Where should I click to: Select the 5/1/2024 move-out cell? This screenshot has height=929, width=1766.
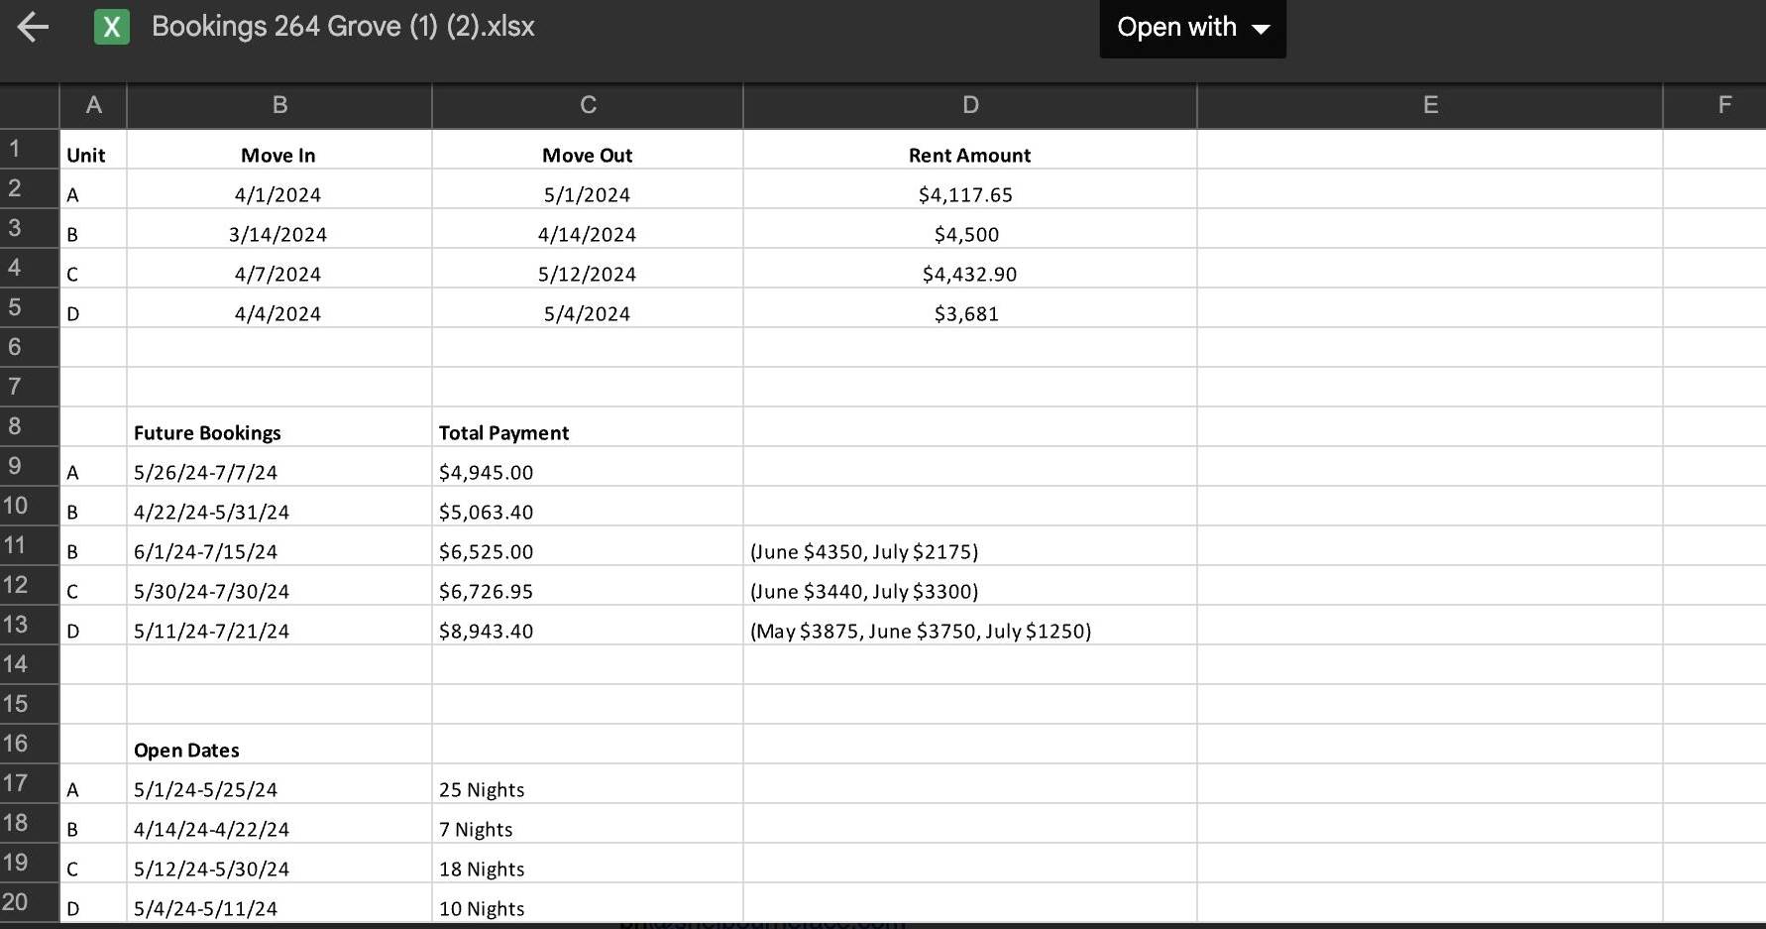588,189
